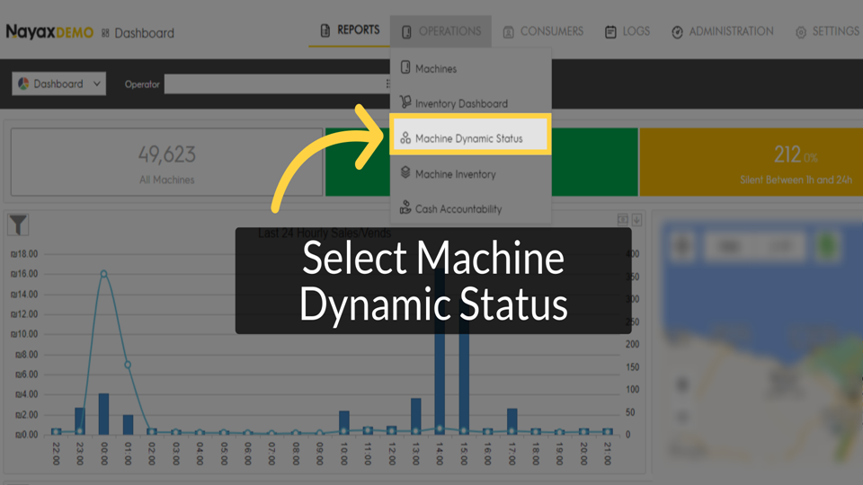This screenshot has width=863, height=485.
Task: Click the Machine Inventory layers icon
Action: point(405,172)
